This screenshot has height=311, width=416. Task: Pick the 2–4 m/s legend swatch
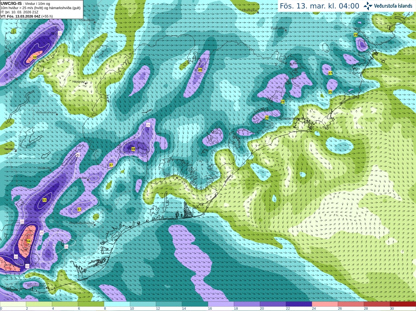tap(39, 304)
